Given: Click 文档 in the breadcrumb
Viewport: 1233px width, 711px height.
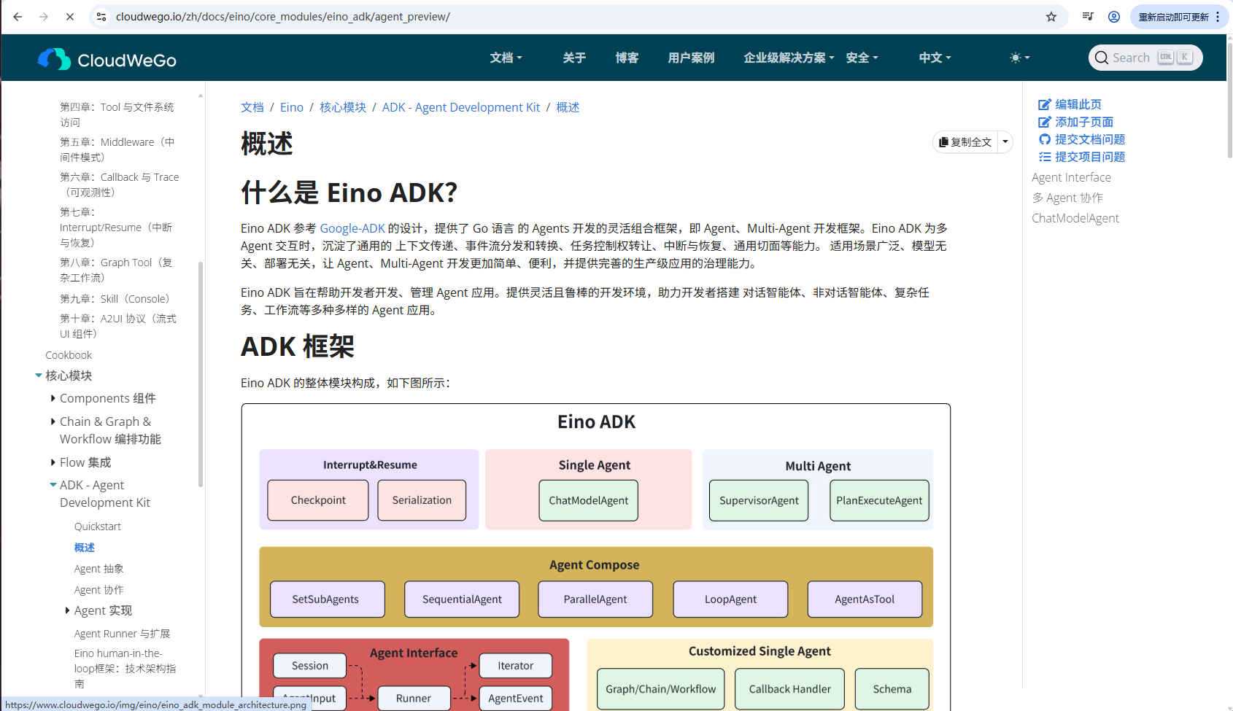Looking at the screenshot, I should click(252, 107).
